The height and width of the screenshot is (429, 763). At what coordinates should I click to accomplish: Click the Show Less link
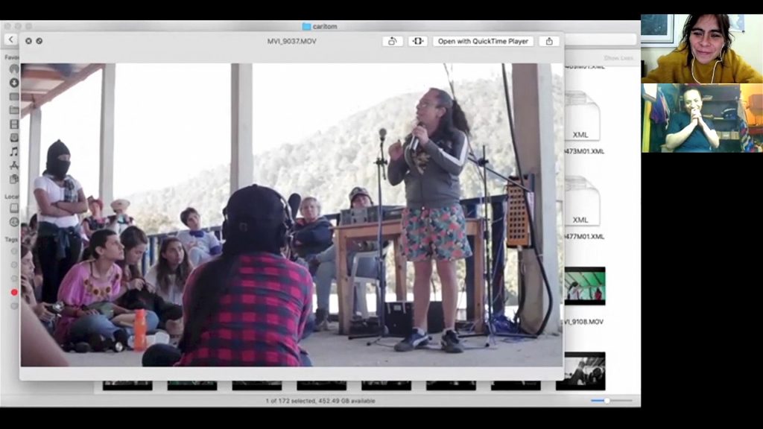618,57
